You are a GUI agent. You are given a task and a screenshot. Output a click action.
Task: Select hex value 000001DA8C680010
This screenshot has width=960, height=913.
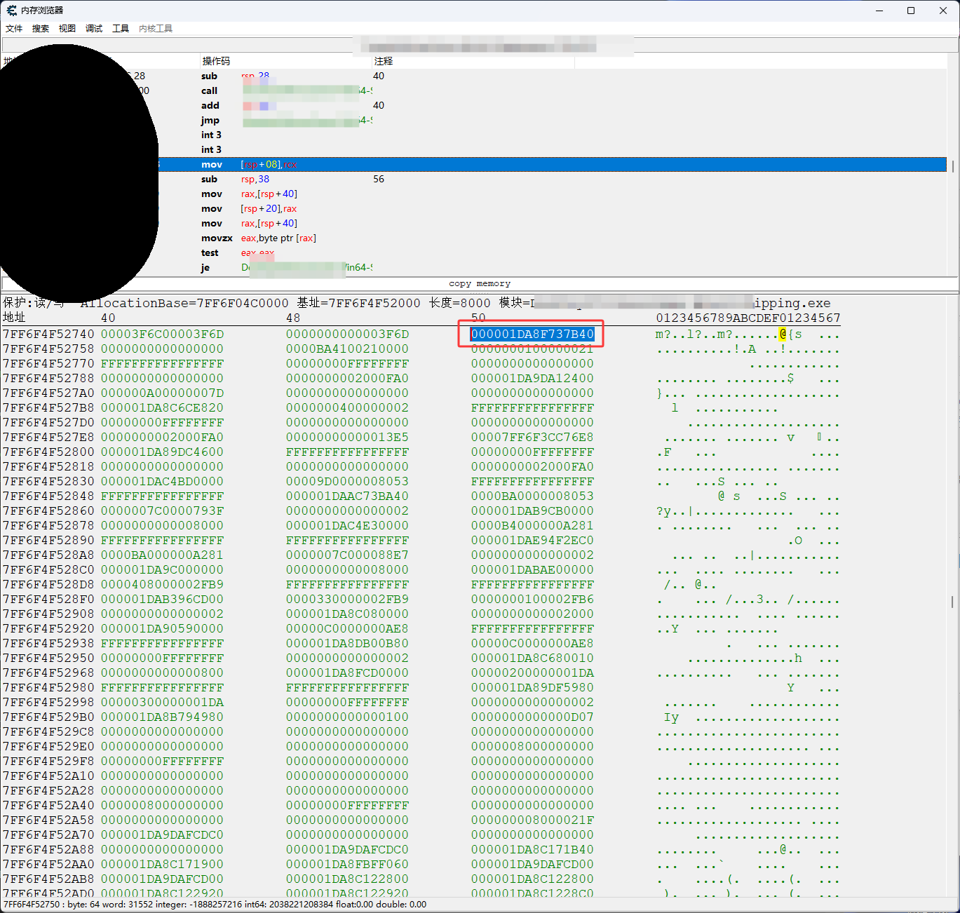pyautogui.click(x=532, y=658)
